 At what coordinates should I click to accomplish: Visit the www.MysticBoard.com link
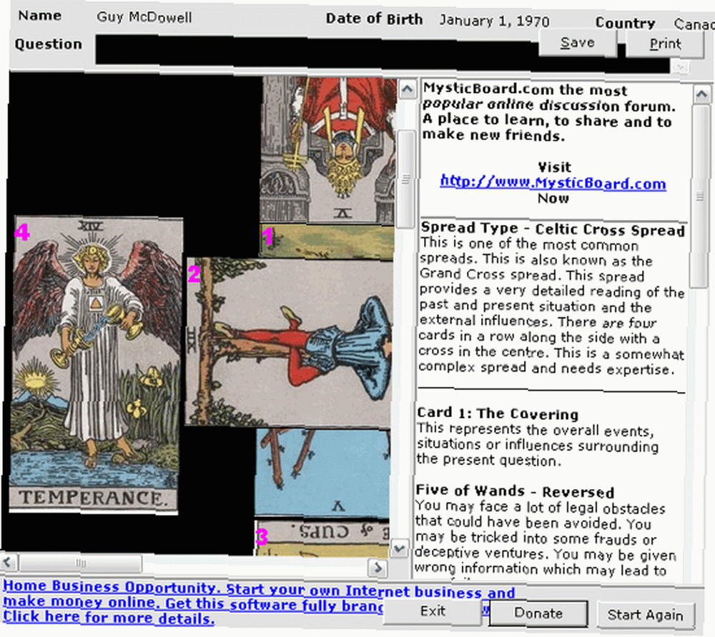click(553, 183)
